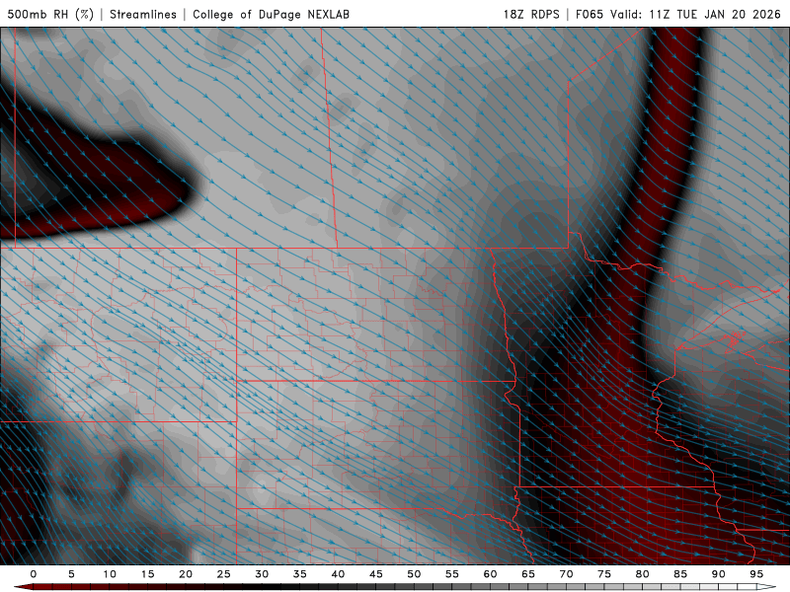This screenshot has height=592, width=790.
Task: Click the "18Z RDPS" model run label
Action: coord(531,14)
